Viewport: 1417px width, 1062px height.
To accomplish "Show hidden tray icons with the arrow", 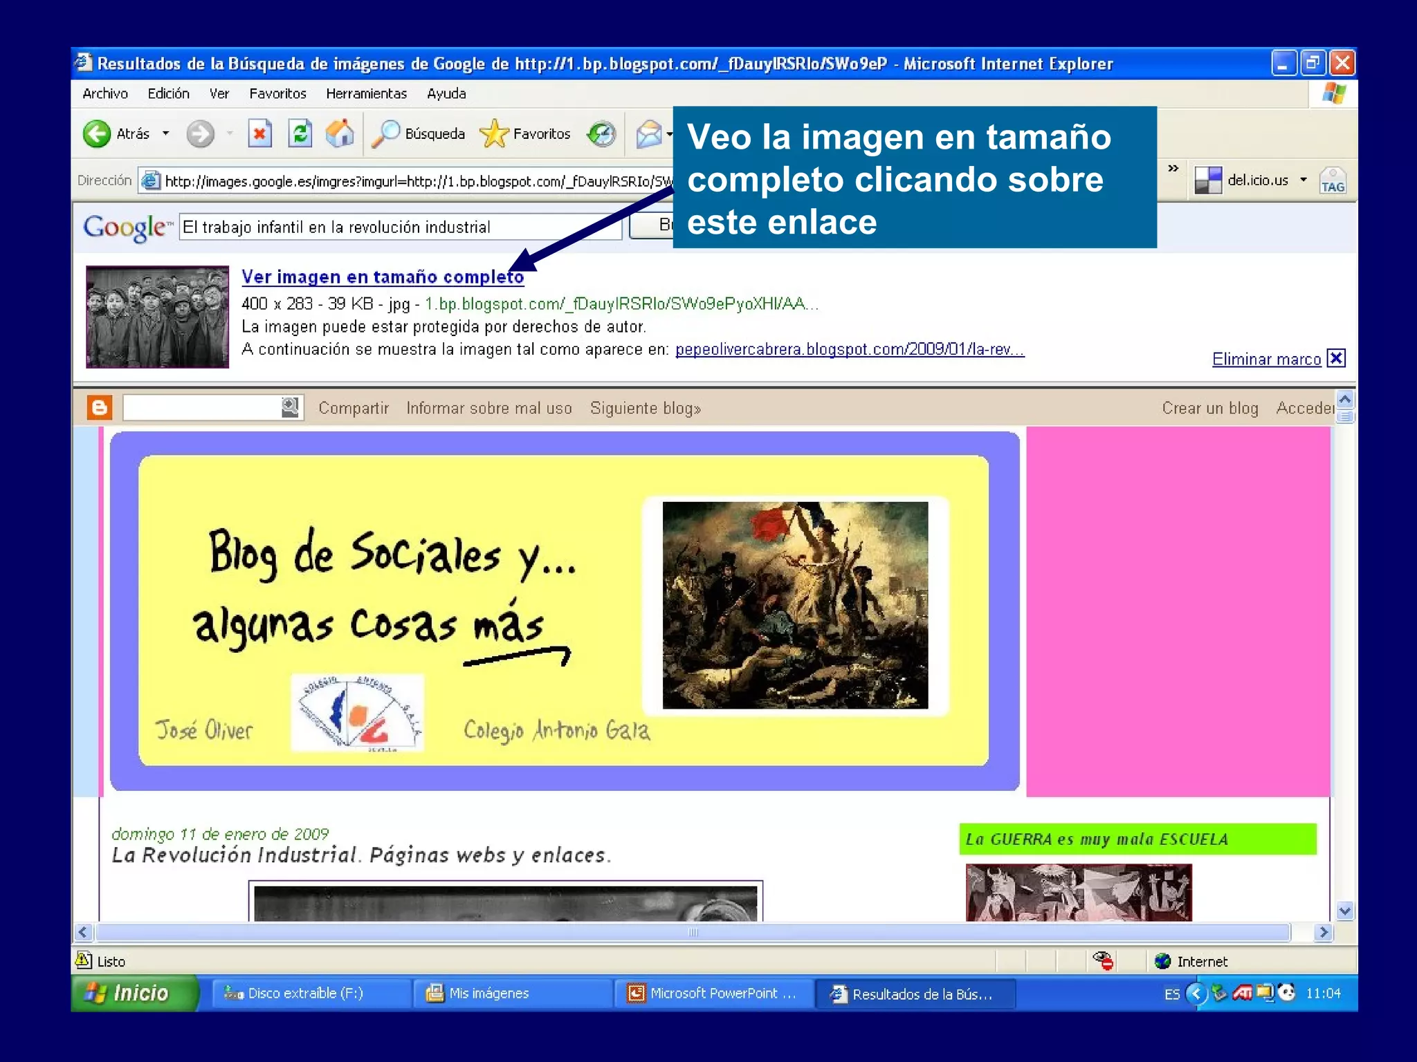I will pyautogui.click(x=1196, y=994).
